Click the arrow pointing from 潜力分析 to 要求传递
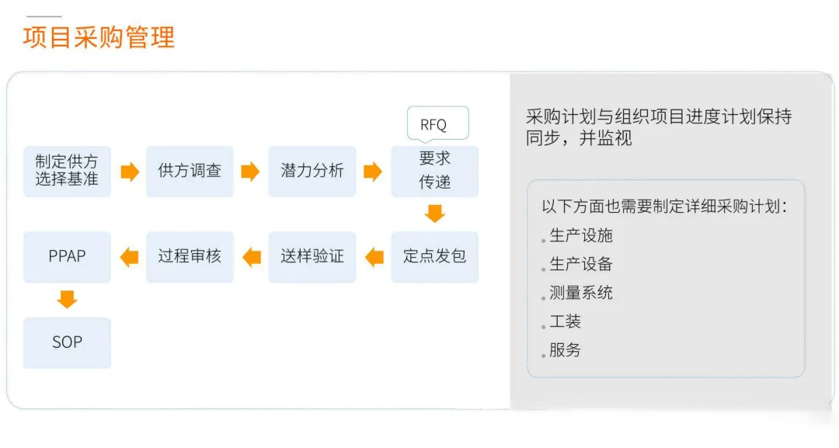 point(373,172)
